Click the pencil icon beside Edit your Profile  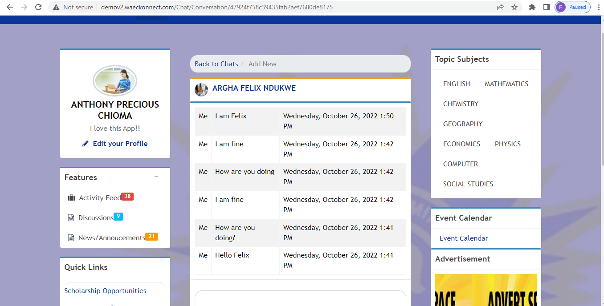[x=86, y=144]
